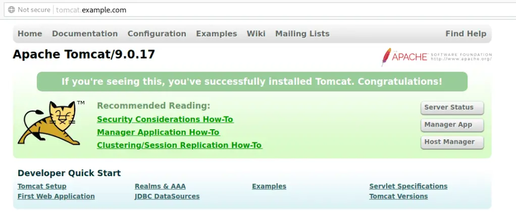Screen dimensions: 516x212
Task: Visit the Servlet Specifications link
Action: pyautogui.click(x=408, y=186)
